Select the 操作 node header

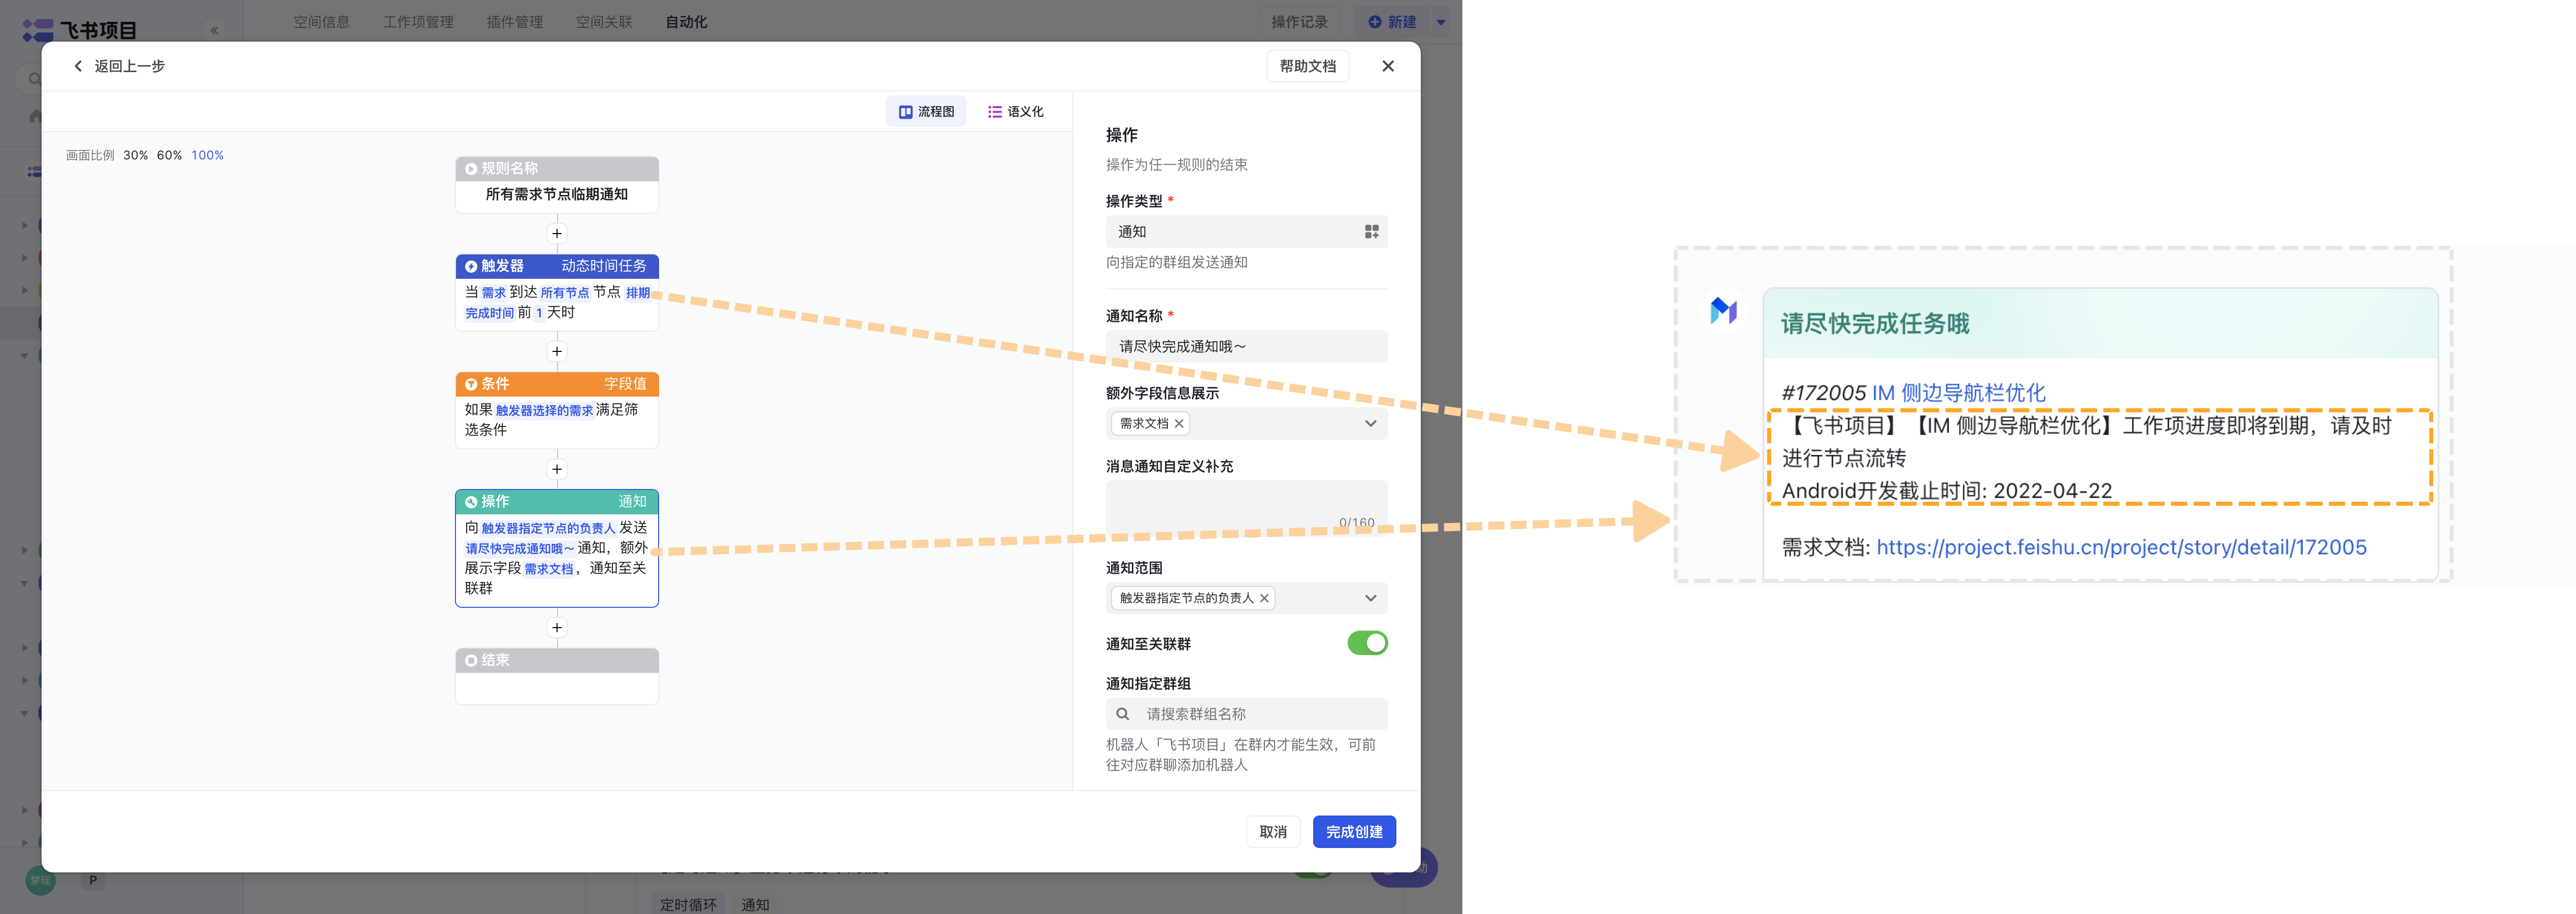[x=557, y=502]
